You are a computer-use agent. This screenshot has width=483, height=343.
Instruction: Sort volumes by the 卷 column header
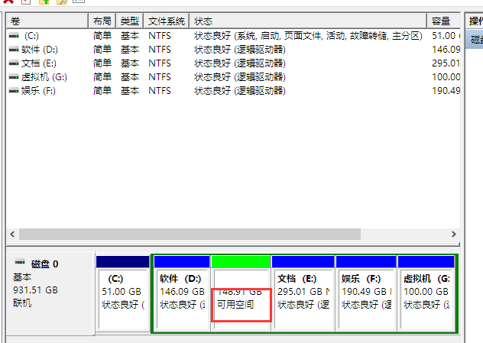(x=47, y=21)
